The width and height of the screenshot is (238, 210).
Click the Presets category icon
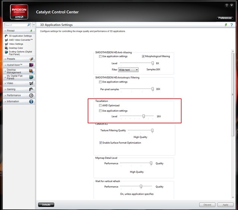(31, 59)
